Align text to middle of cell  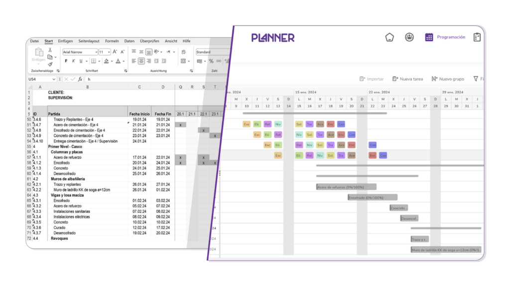pos(141,52)
